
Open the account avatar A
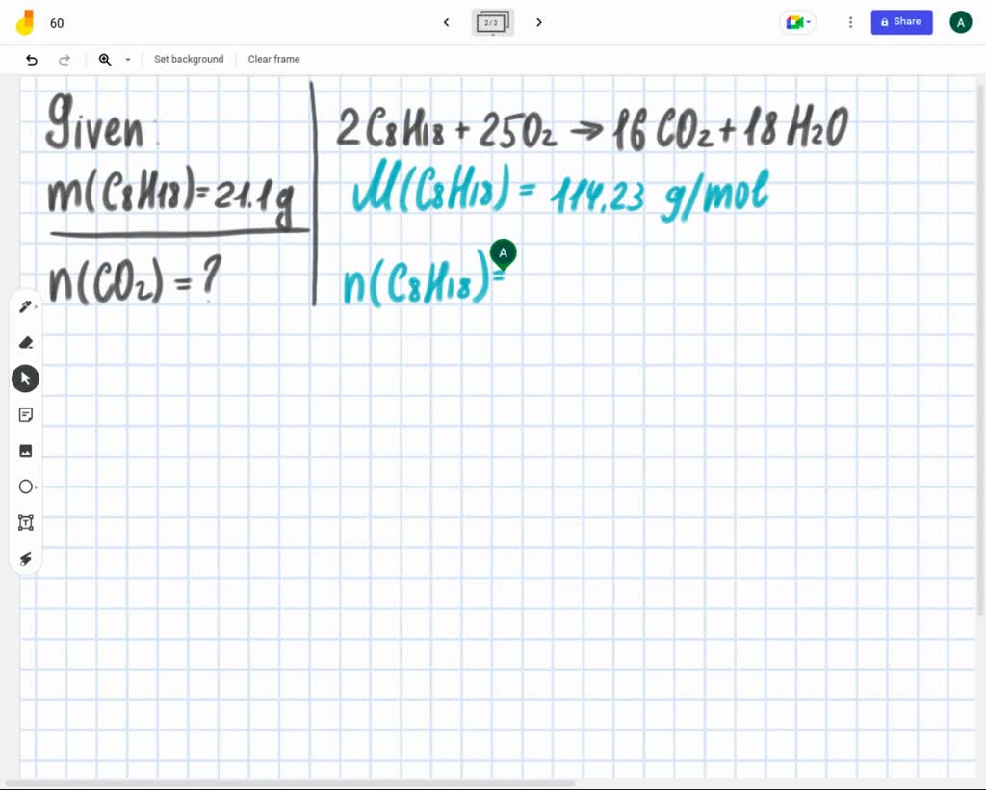point(960,21)
